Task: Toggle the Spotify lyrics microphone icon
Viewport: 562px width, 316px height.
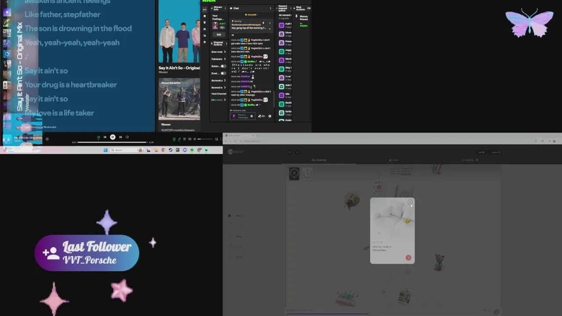Action: [x=179, y=139]
